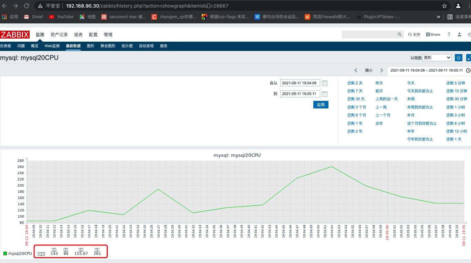The width and height of the screenshot is (471, 263).
Task: Open the Gmail bookmark
Action: (33, 17)
